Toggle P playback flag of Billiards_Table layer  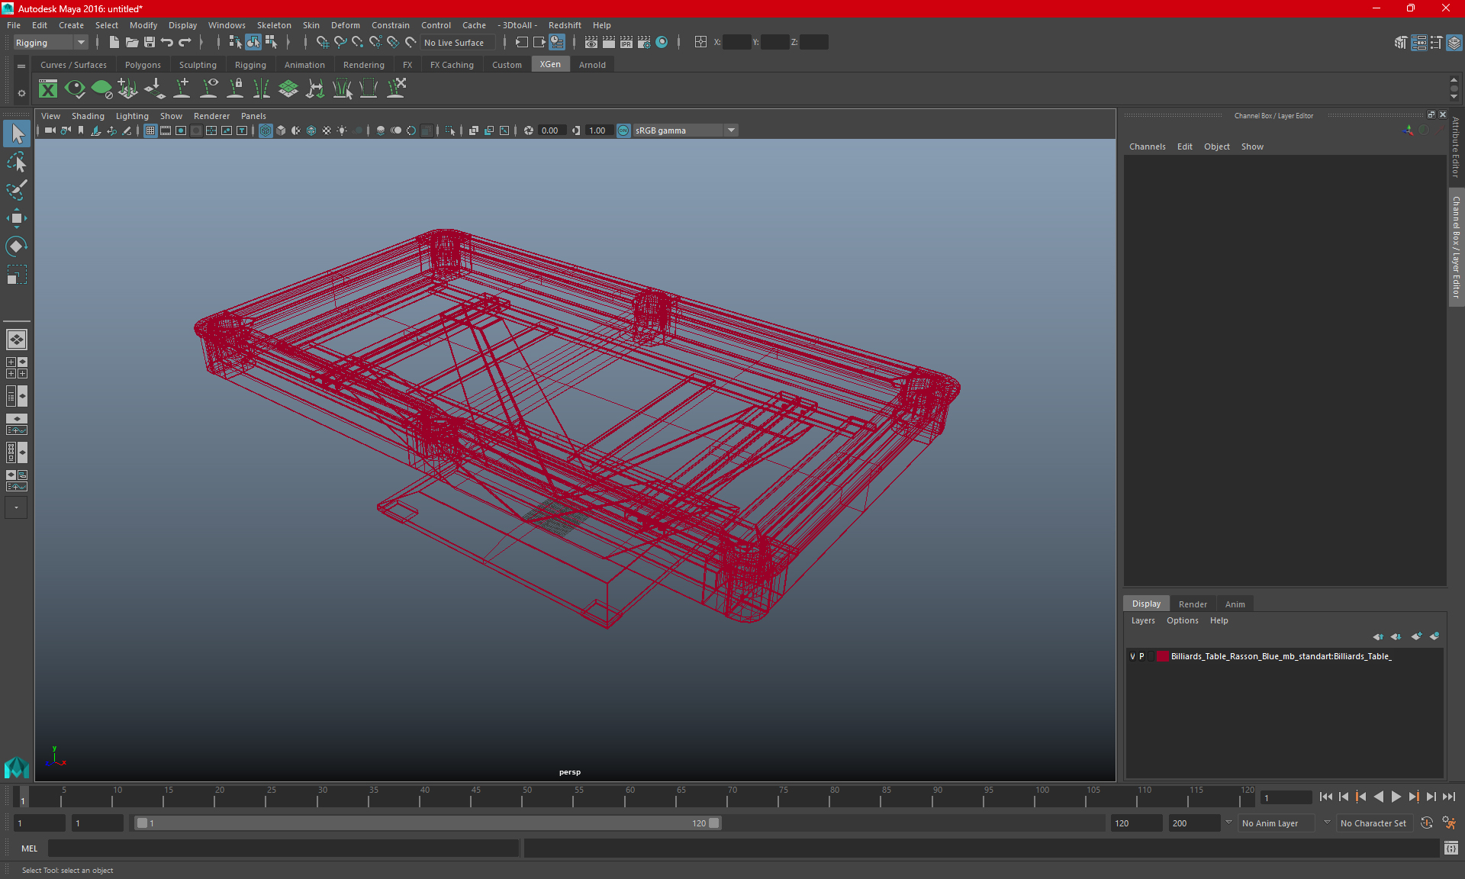(x=1142, y=656)
